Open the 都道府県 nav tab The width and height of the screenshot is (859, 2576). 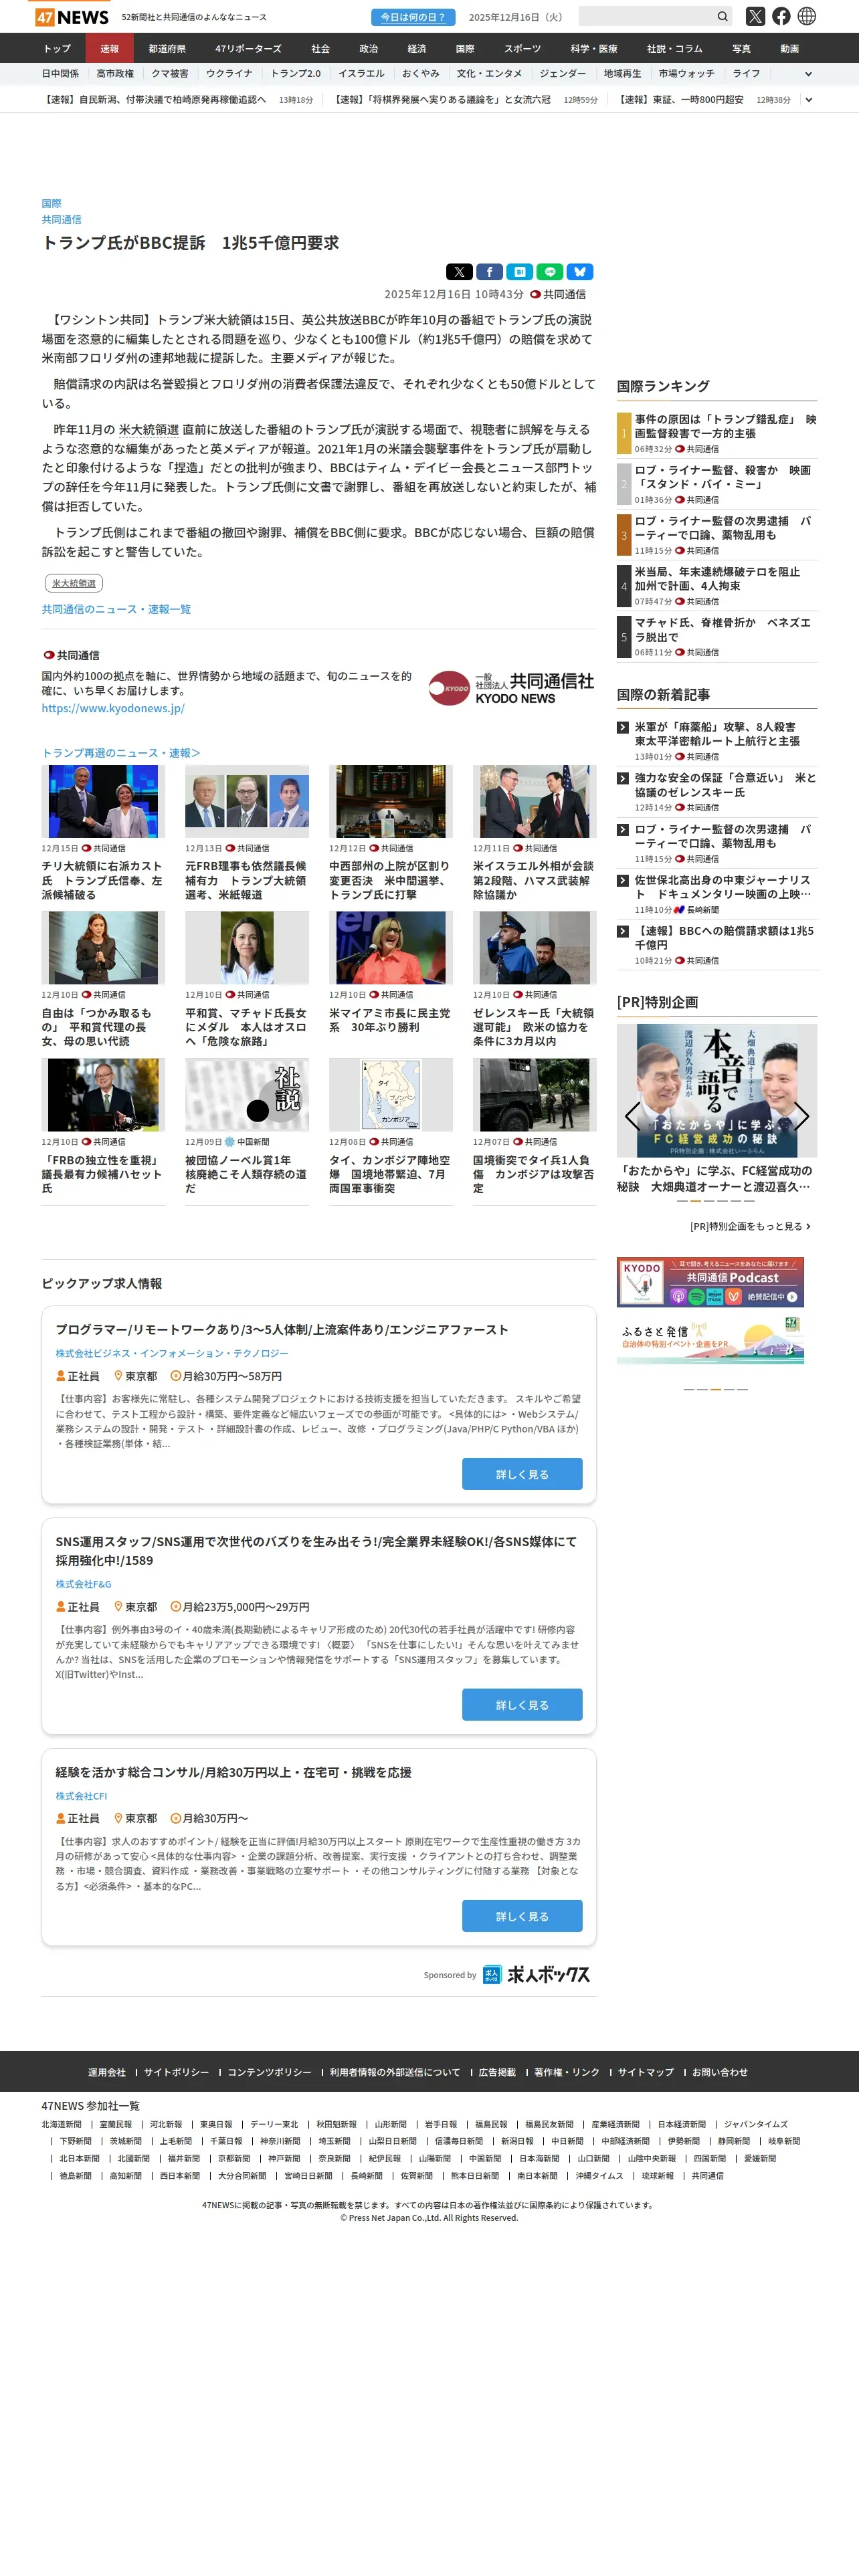167,48
